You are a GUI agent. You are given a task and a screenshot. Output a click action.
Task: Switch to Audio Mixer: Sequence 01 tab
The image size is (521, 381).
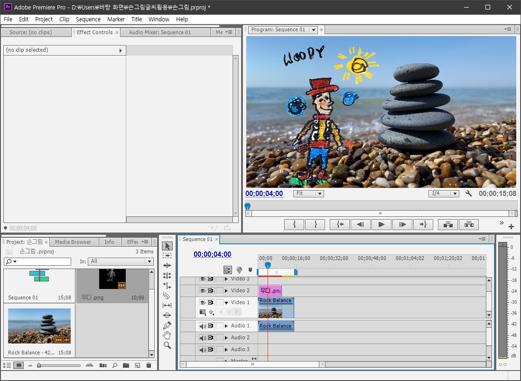(160, 32)
